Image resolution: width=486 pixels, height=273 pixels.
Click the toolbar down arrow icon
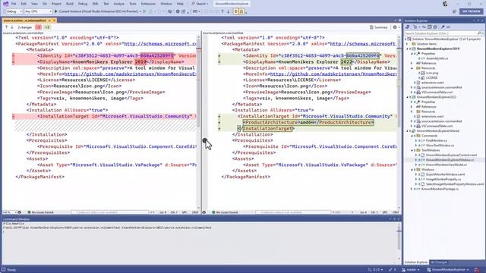tap(228, 11)
